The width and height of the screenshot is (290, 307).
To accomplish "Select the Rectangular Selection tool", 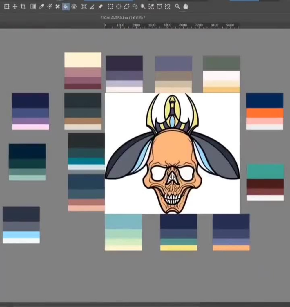I will click(x=110, y=6).
